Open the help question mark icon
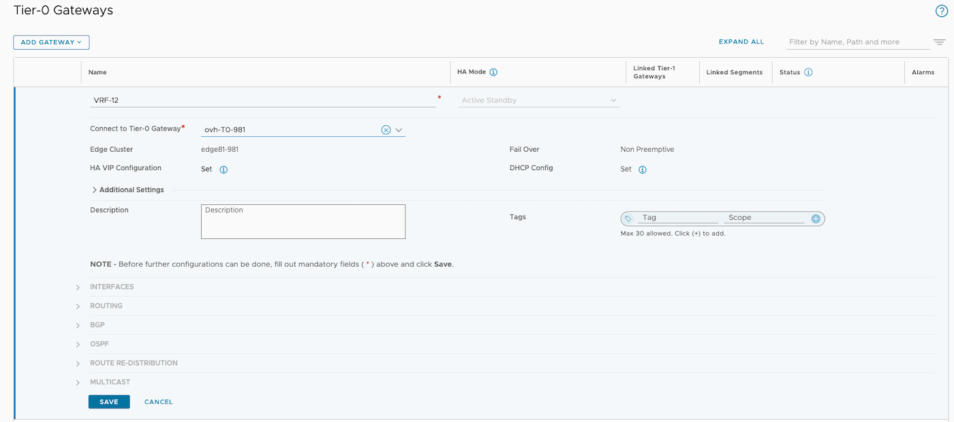 pos(942,11)
